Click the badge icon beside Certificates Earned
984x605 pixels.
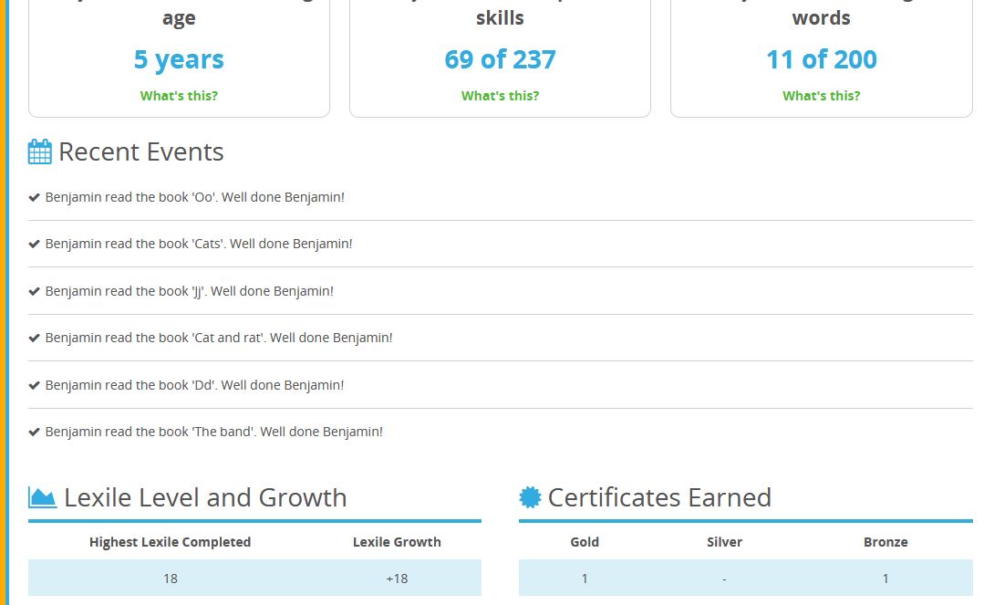click(x=530, y=497)
